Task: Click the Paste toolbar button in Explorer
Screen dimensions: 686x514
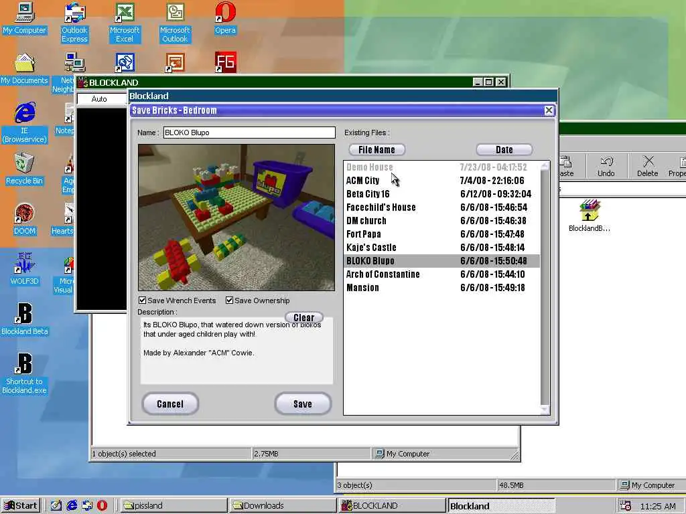Action: (566, 166)
